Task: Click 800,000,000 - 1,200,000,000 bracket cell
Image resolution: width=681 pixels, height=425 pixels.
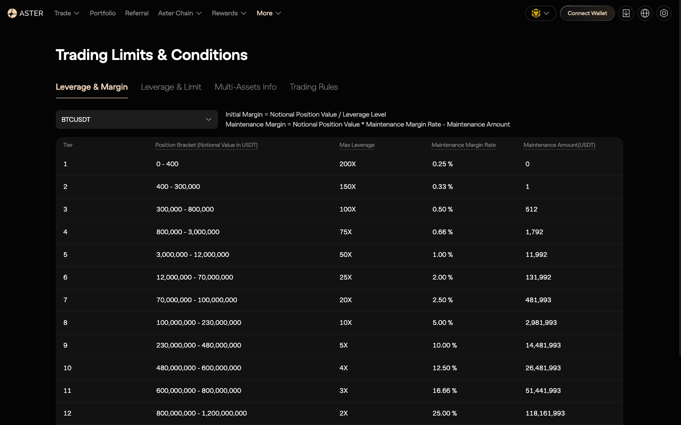Action: (201, 413)
